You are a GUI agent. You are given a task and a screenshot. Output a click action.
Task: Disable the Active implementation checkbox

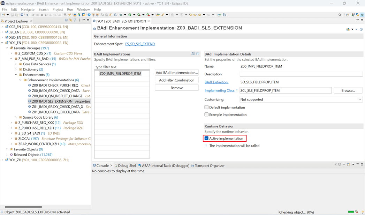click(x=207, y=138)
